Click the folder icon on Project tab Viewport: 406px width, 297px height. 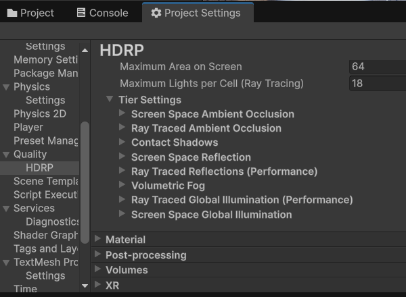(12, 13)
